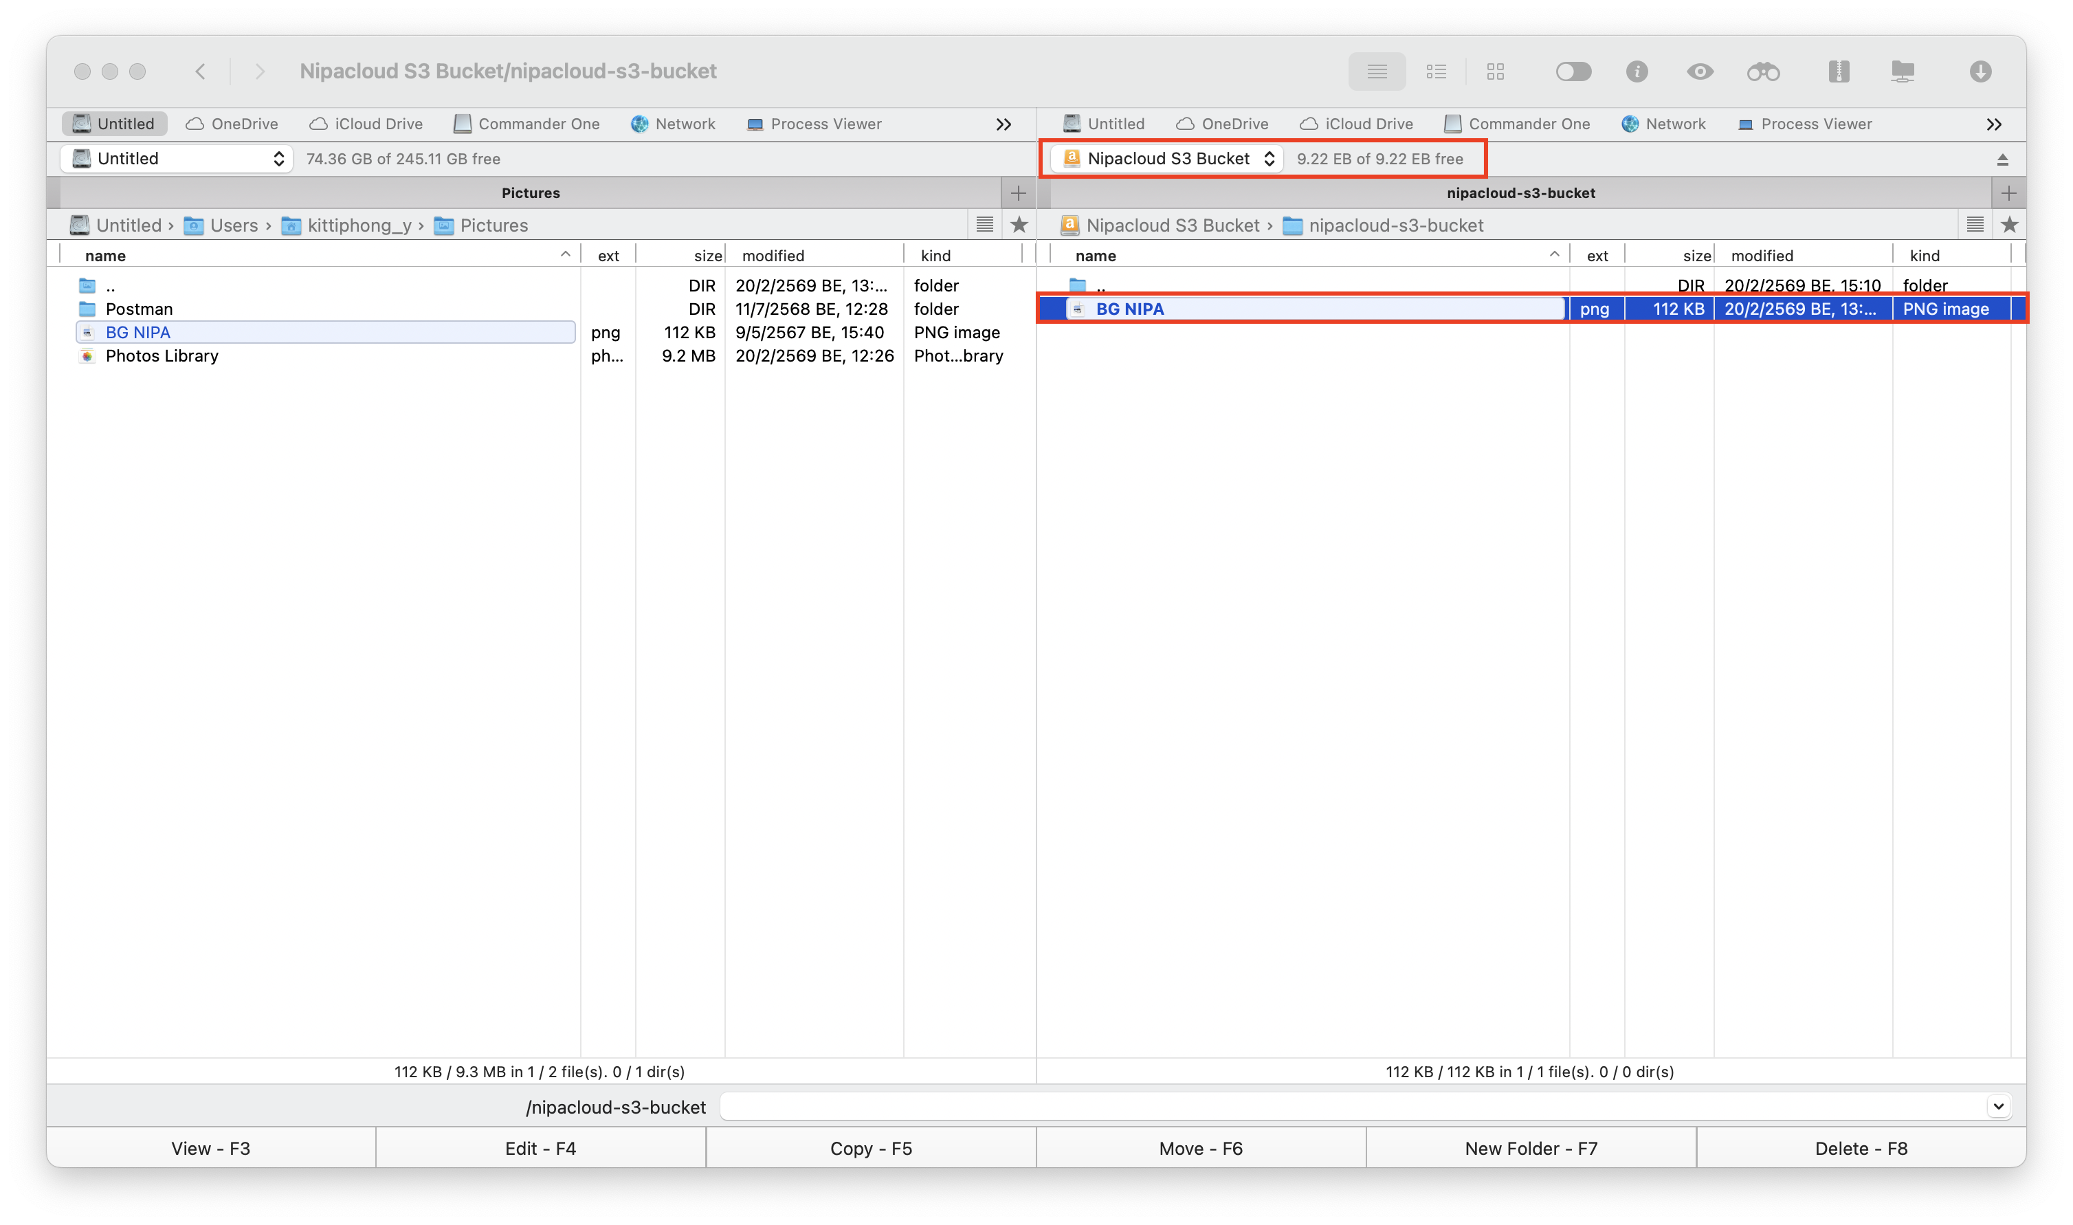Open the connections manager monitor icon
2073x1225 pixels.
point(1902,71)
